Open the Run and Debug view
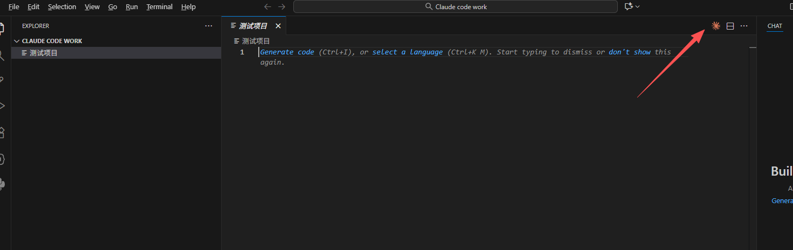Image resolution: width=793 pixels, height=250 pixels. coord(2,106)
